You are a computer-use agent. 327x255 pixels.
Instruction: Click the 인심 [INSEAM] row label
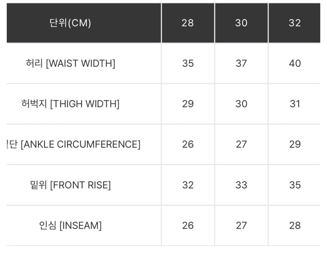tap(71, 225)
